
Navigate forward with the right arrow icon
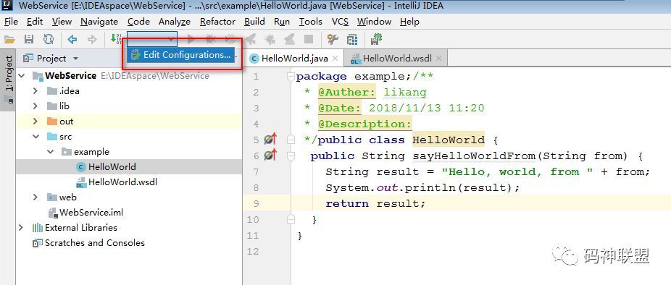pyautogui.click(x=92, y=40)
